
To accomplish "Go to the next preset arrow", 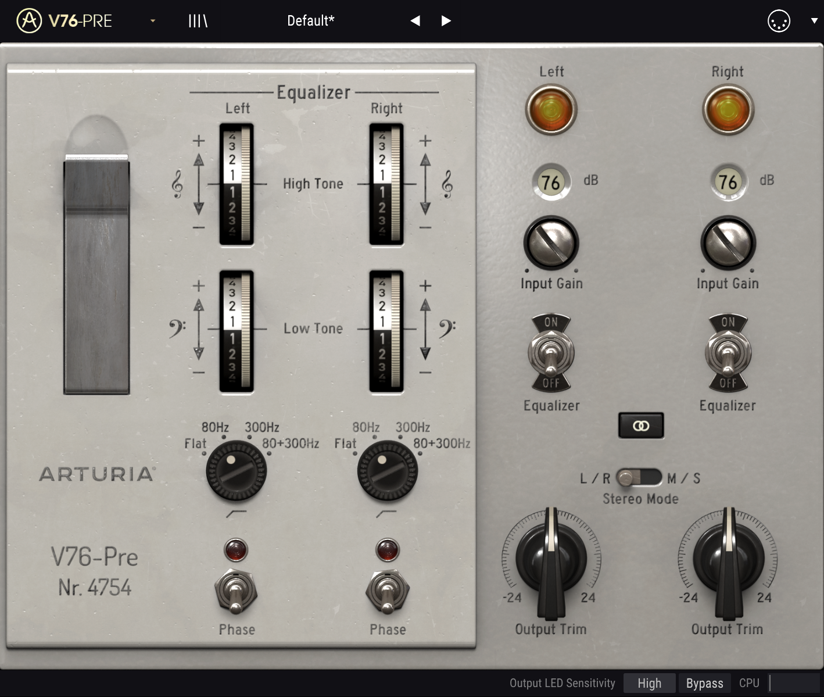I will (446, 21).
